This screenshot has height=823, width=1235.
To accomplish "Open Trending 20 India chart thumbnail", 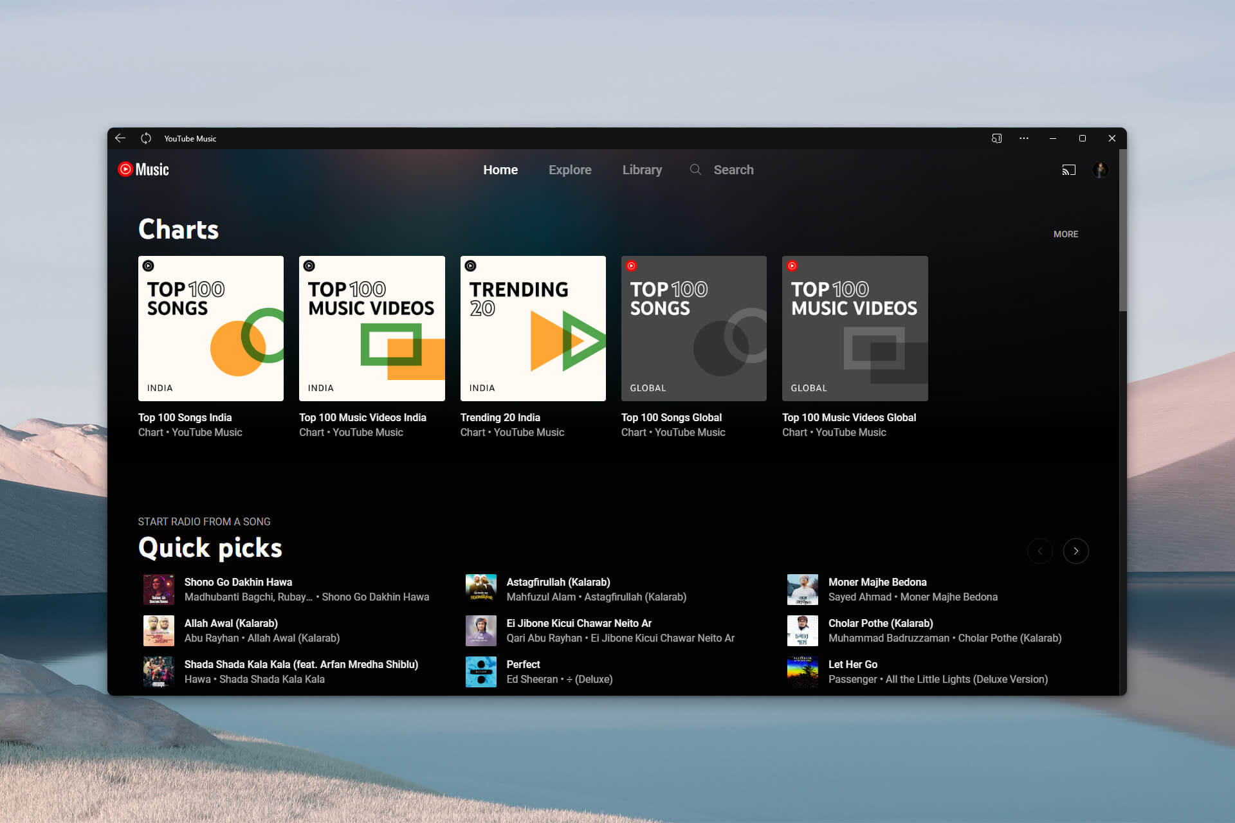I will coord(533,329).
